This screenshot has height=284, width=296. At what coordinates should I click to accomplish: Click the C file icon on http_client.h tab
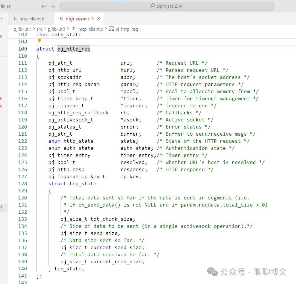15,19
